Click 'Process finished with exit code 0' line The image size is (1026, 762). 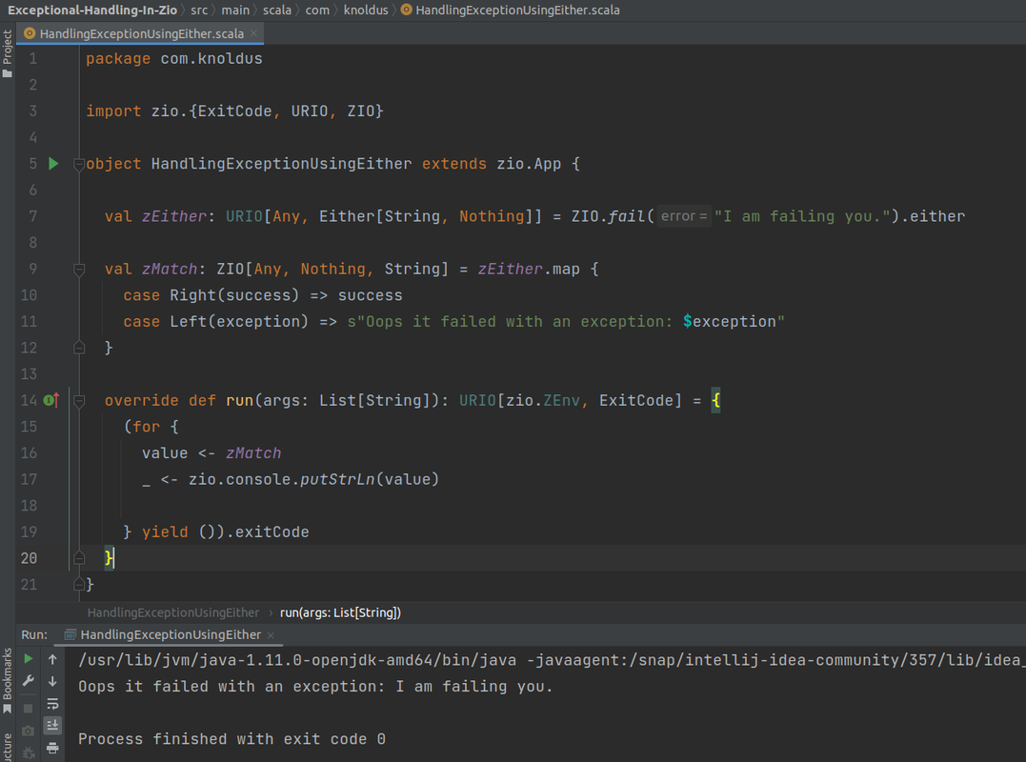231,739
